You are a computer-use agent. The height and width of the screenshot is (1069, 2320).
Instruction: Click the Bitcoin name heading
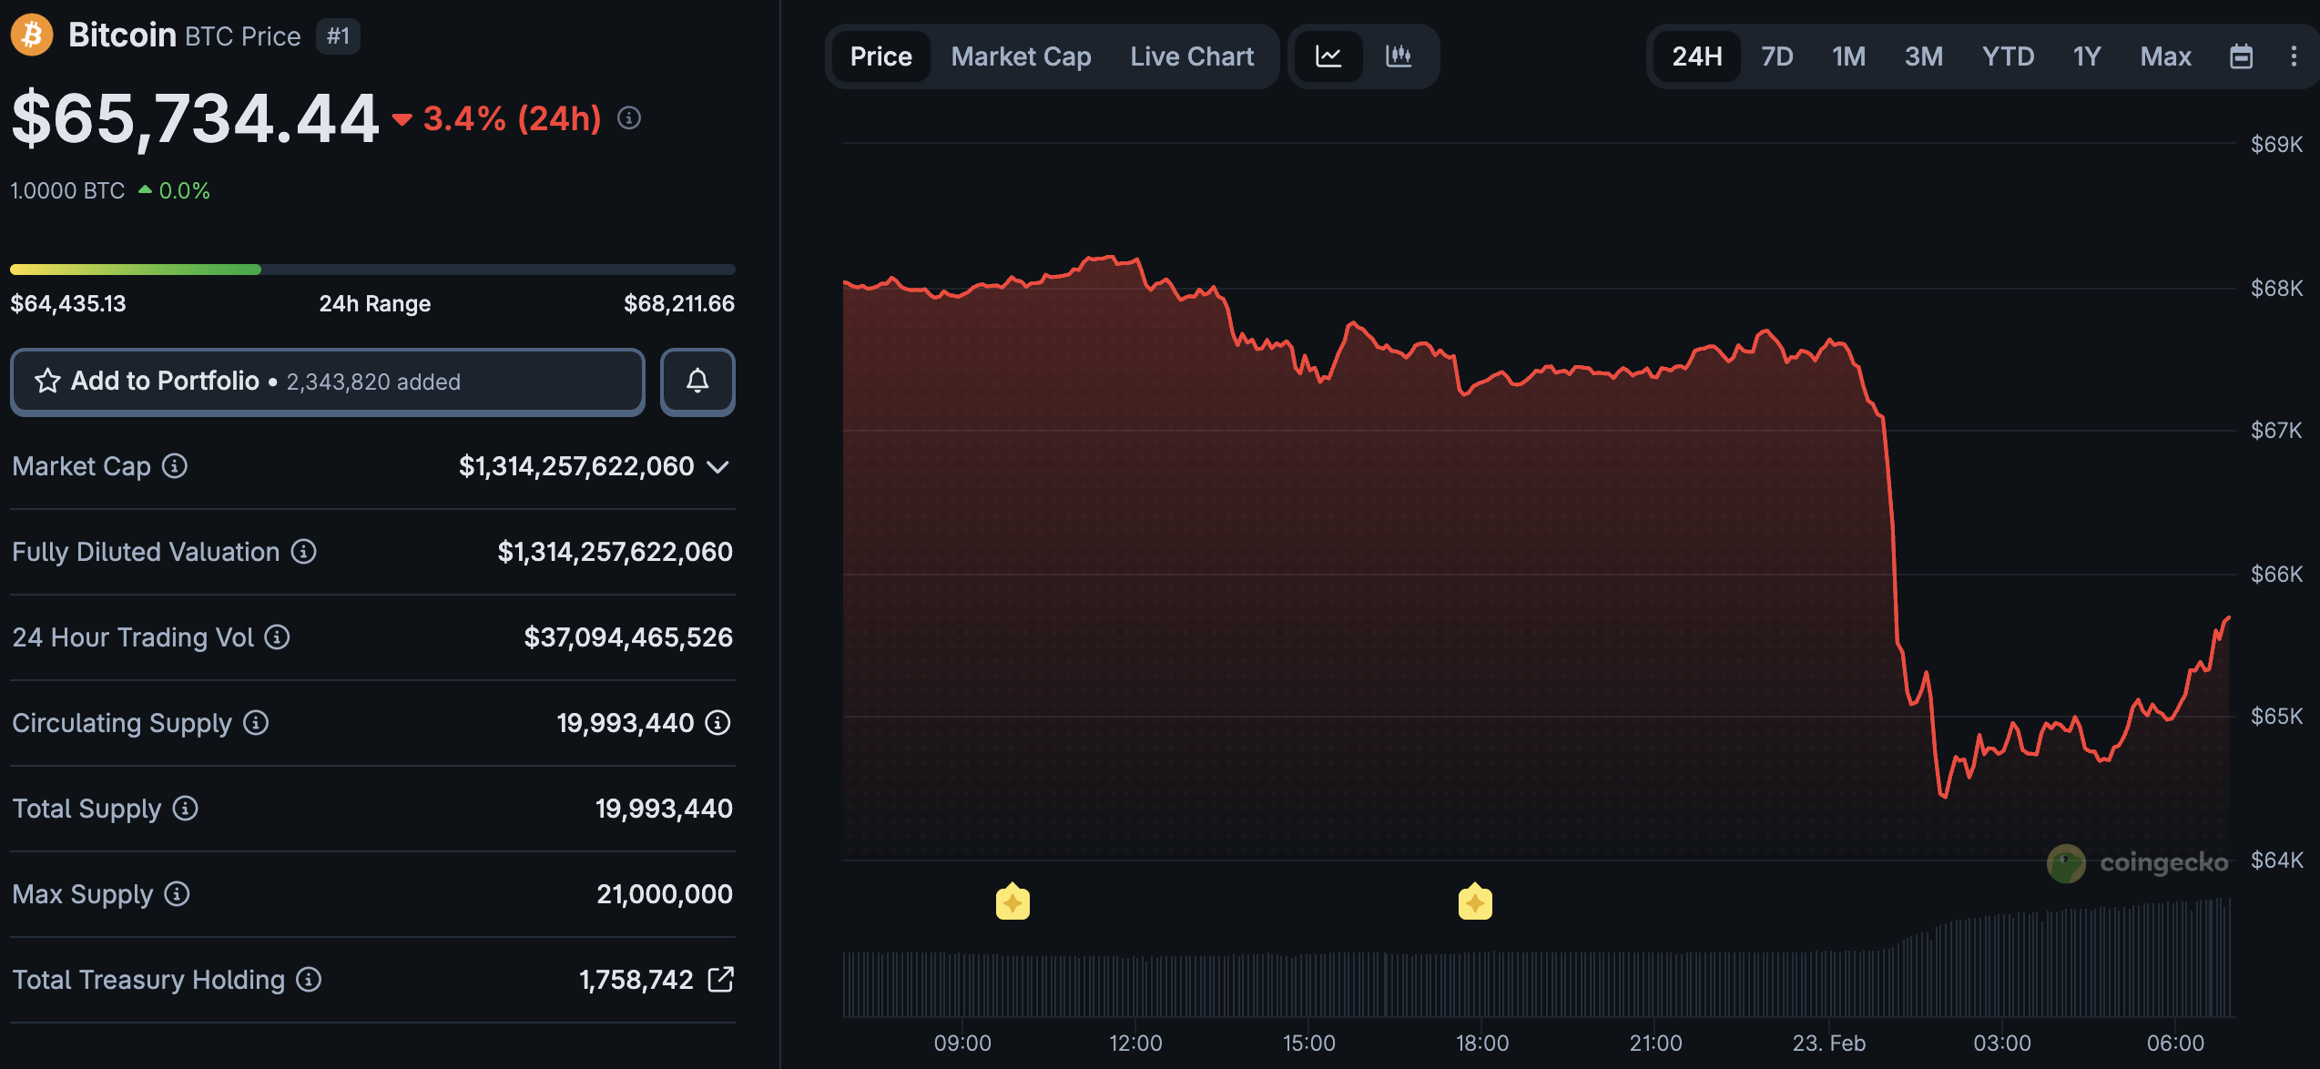[122, 36]
